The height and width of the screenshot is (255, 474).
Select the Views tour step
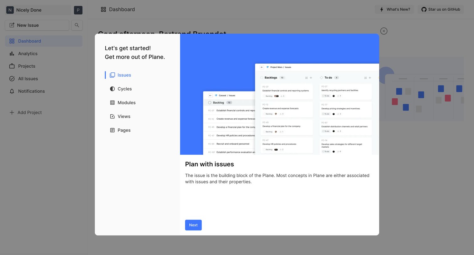pyautogui.click(x=120, y=117)
